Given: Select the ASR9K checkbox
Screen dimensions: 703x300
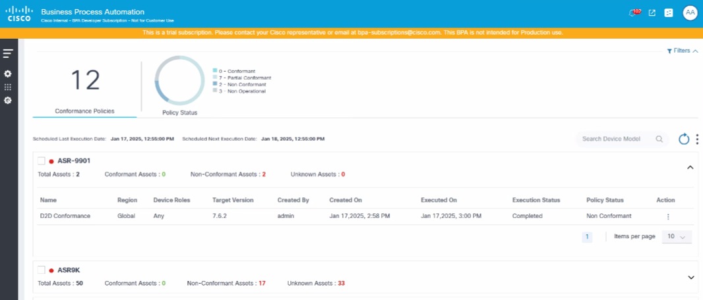Looking at the screenshot, I should click(x=42, y=270).
